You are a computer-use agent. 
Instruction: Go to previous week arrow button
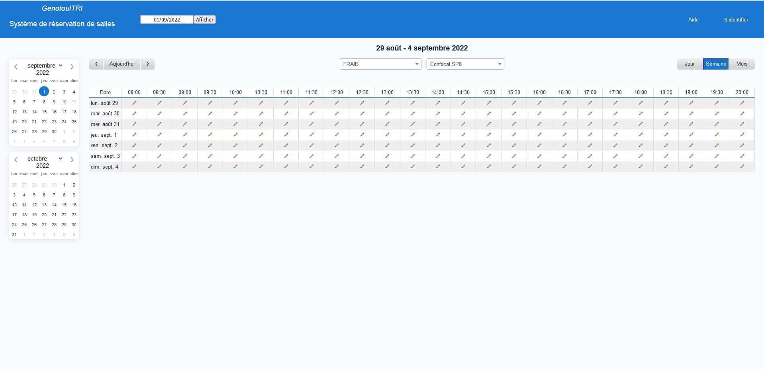[96, 64]
